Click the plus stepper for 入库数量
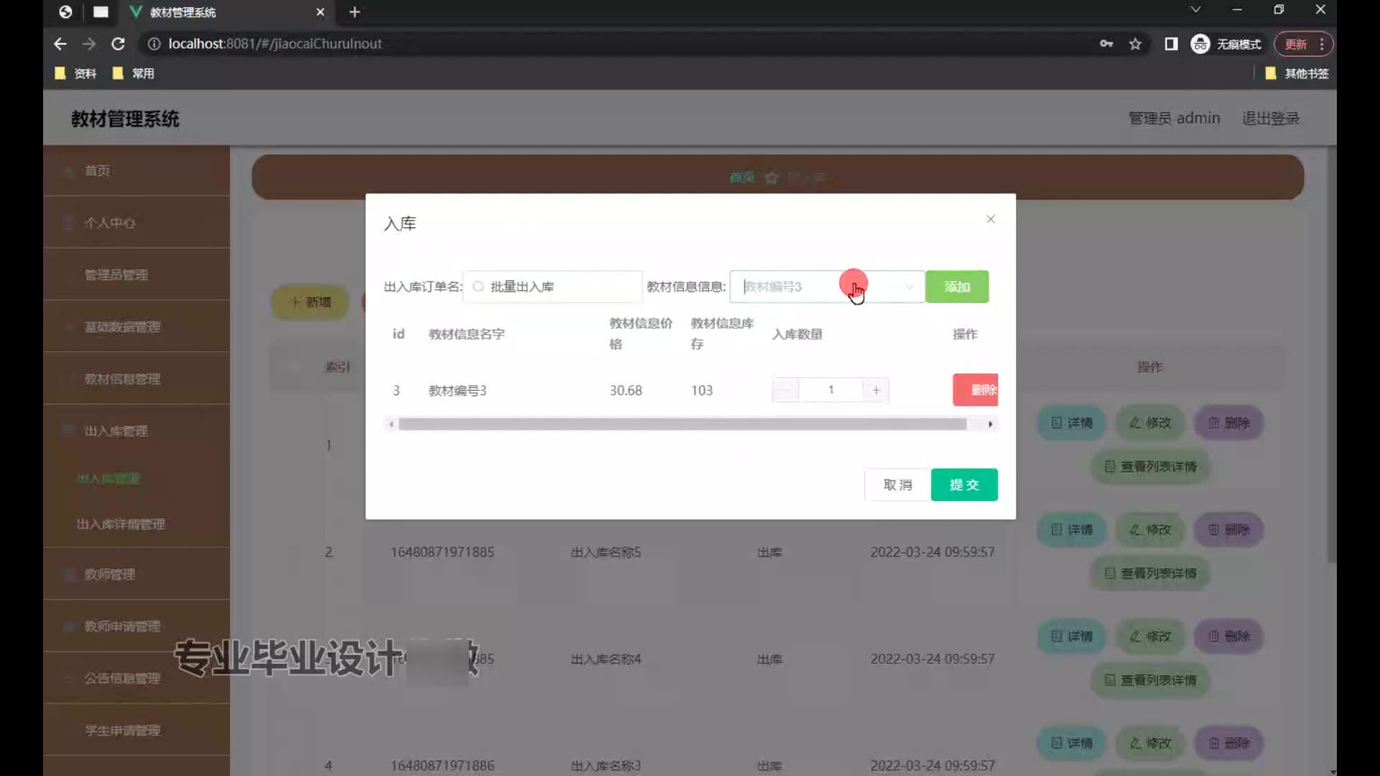 [x=875, y=390]
